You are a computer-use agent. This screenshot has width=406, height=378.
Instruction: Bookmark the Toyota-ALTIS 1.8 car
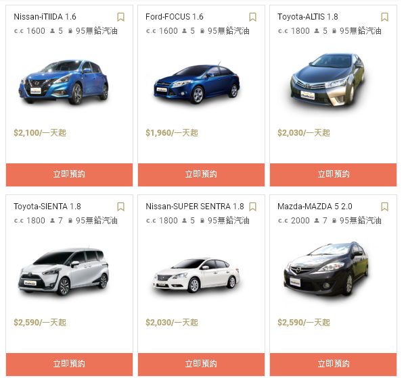[384, 17]
